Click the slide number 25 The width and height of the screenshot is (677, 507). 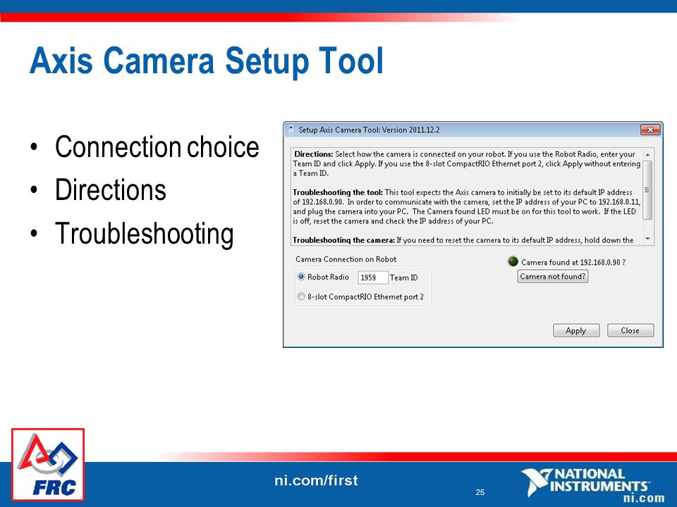tap(480, 492)
